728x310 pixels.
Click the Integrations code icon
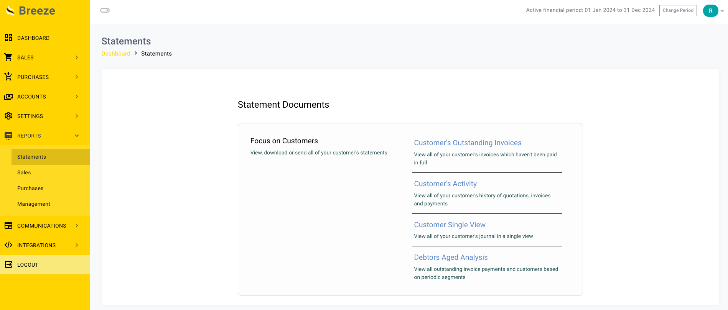point(8,245)
